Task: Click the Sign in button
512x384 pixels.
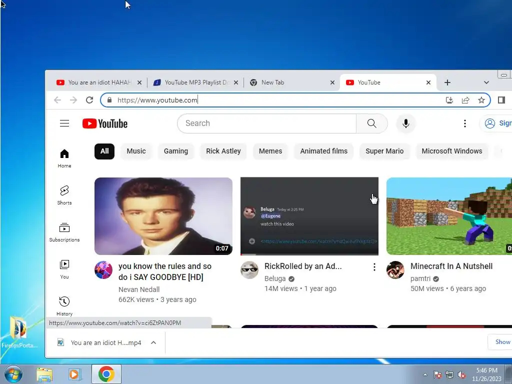Action: point(496,123)
